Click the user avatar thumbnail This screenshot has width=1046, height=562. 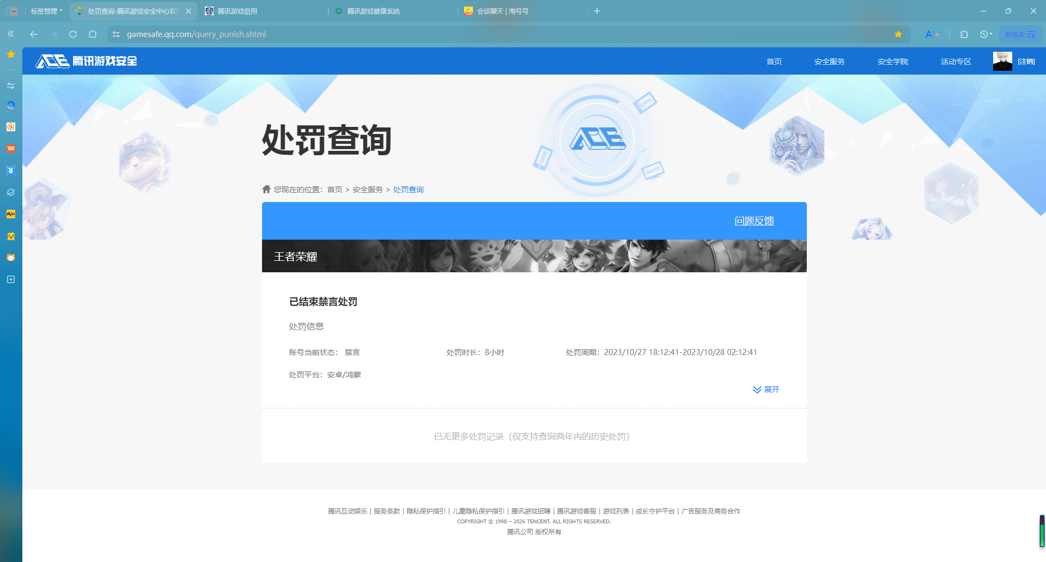point(1002,61)
